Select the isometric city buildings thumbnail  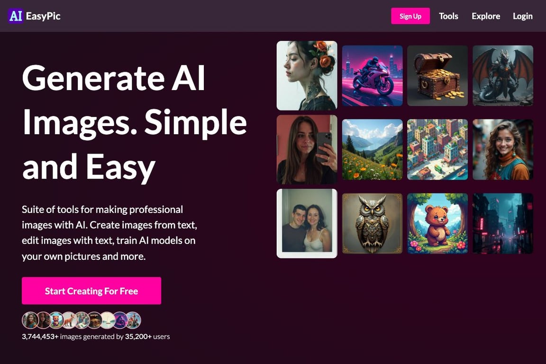[437, 149]
